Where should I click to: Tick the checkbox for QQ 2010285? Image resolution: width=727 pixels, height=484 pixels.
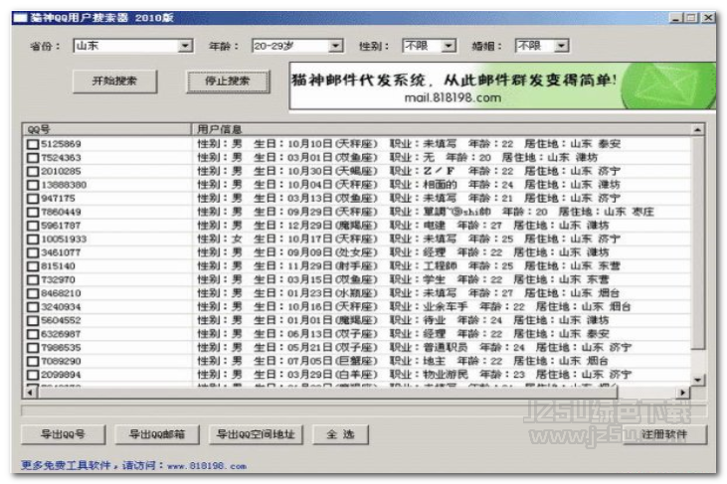pos(33,171)
